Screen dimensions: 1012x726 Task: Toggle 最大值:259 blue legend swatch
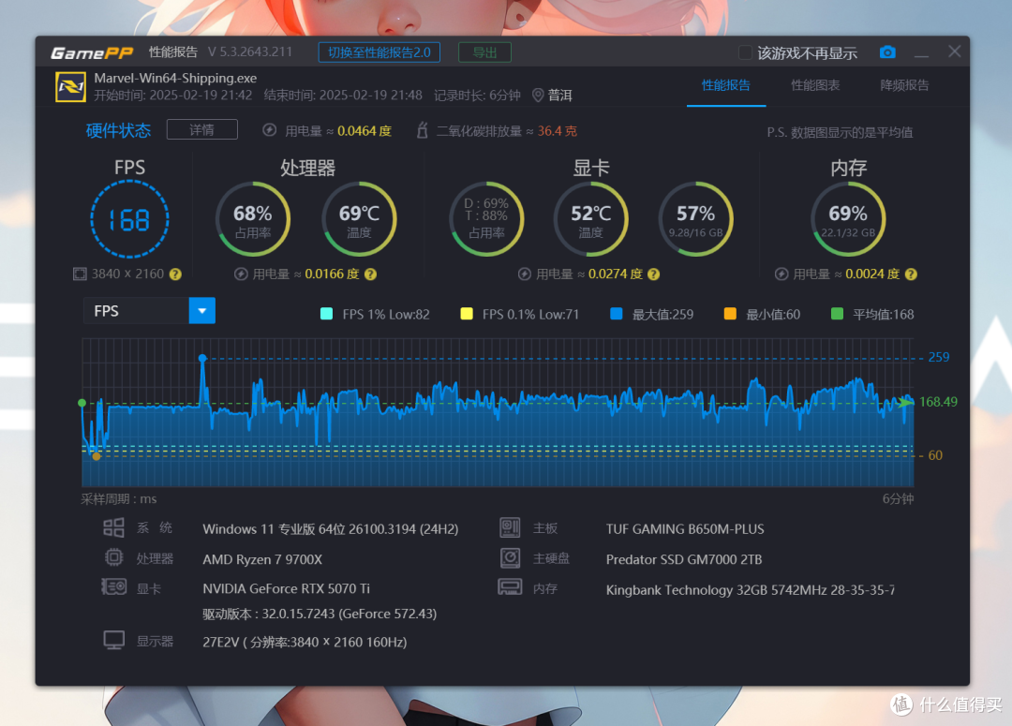[617, 314]
